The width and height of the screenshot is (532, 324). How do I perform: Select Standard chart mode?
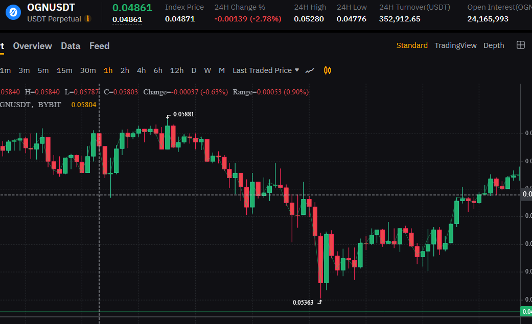412,45
